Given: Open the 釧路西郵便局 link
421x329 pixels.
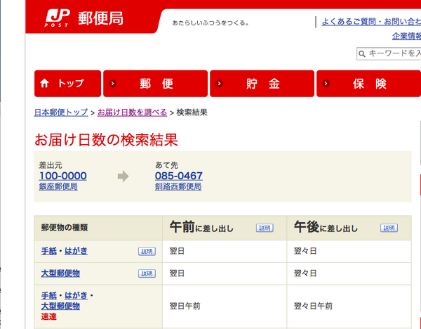Looking at the screenshot, I should pyautogui.click(x=178, y=187).
